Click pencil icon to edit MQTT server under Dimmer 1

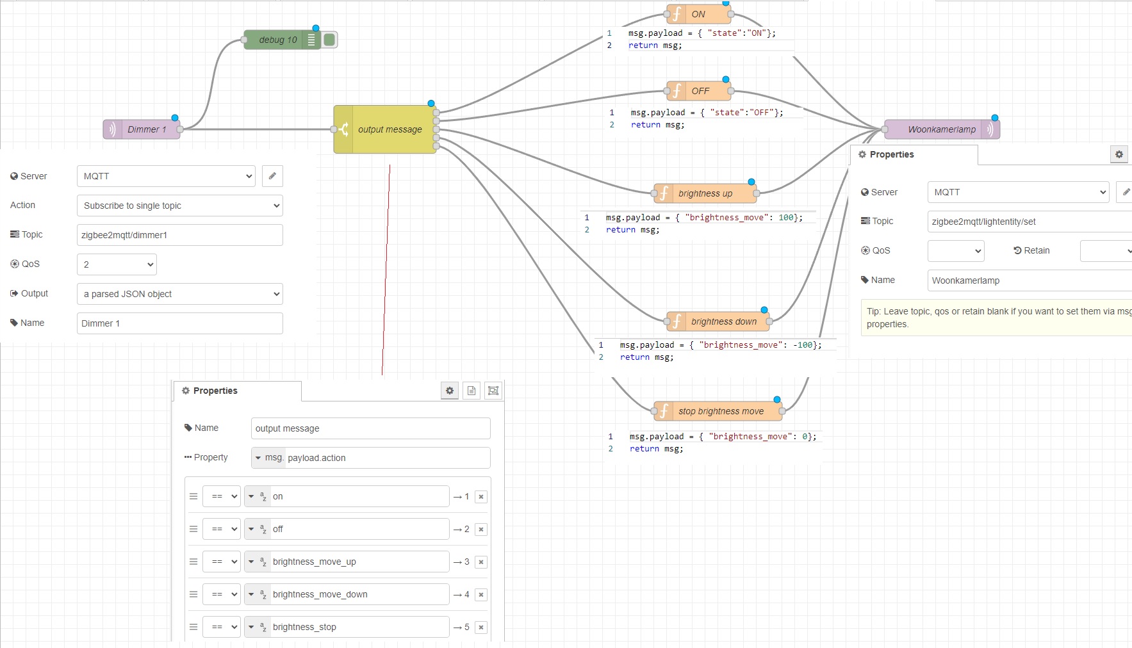[272, 176]
